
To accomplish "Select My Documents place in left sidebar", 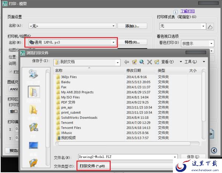I will pyautogui.click(x=34, y=92).
